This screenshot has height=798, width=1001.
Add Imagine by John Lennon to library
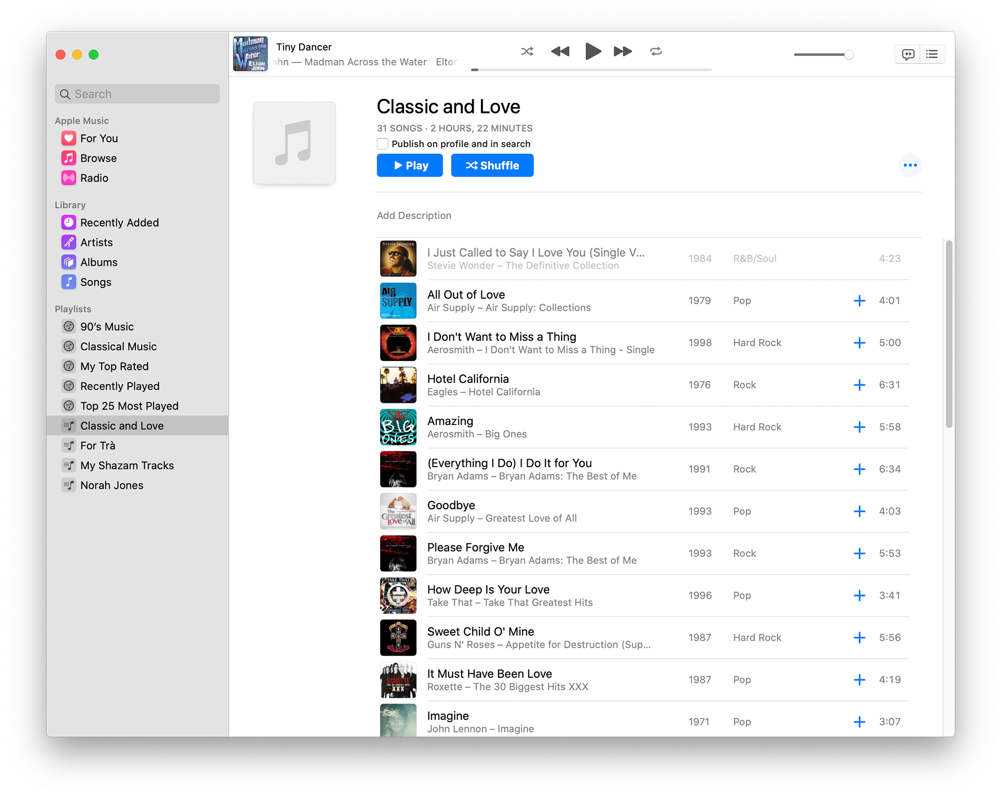point(859,722)
